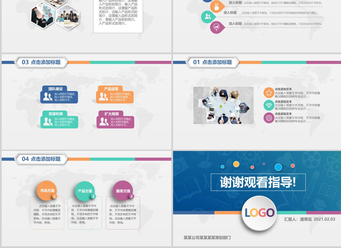Image resolution: width=341 pixels, height=248 pixels.
Task: Click the 01 点击添加标题 heading
Action: tap(213, 62)
